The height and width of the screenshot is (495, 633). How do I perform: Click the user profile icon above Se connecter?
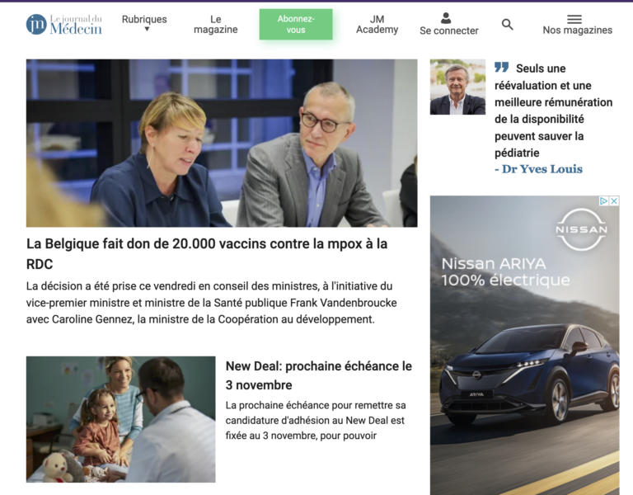[446, 18]
